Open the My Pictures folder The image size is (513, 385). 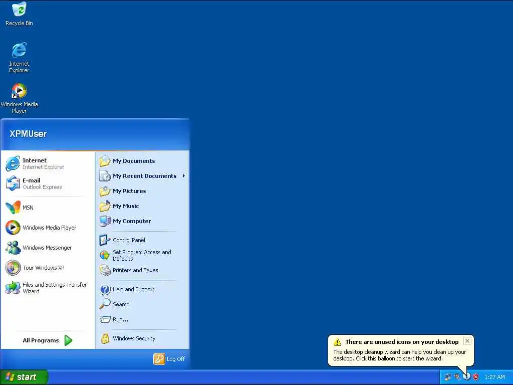click(142, 191)
